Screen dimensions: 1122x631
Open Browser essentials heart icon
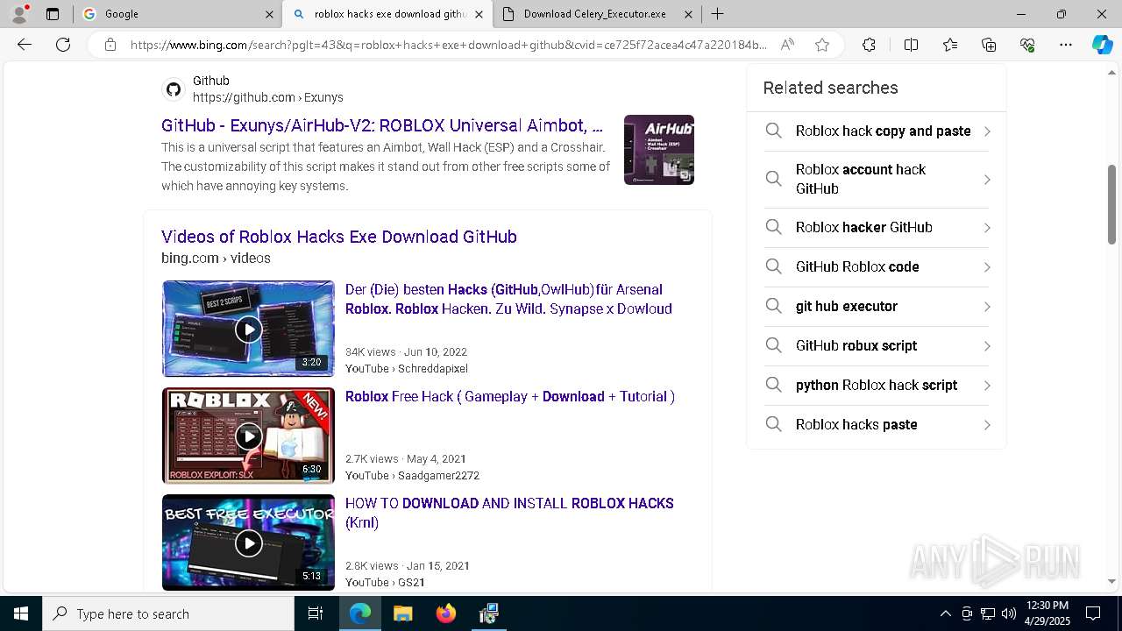[x=1027, y=45]
